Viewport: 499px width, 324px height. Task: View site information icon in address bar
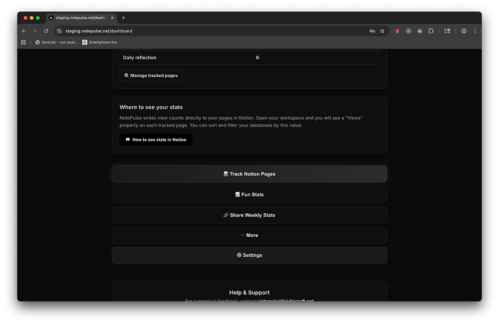click(x=59, y=31)
